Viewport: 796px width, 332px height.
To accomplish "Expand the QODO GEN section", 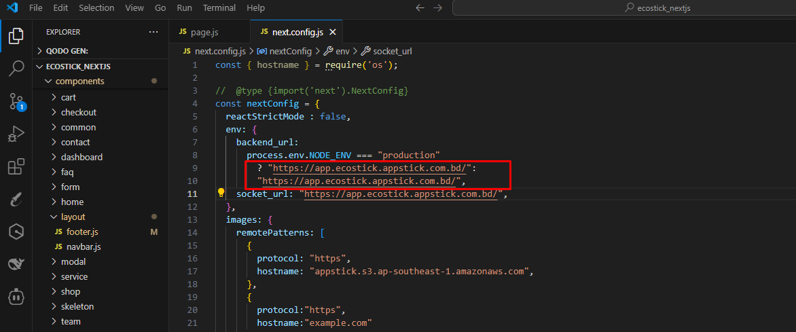I will [100, 51].
